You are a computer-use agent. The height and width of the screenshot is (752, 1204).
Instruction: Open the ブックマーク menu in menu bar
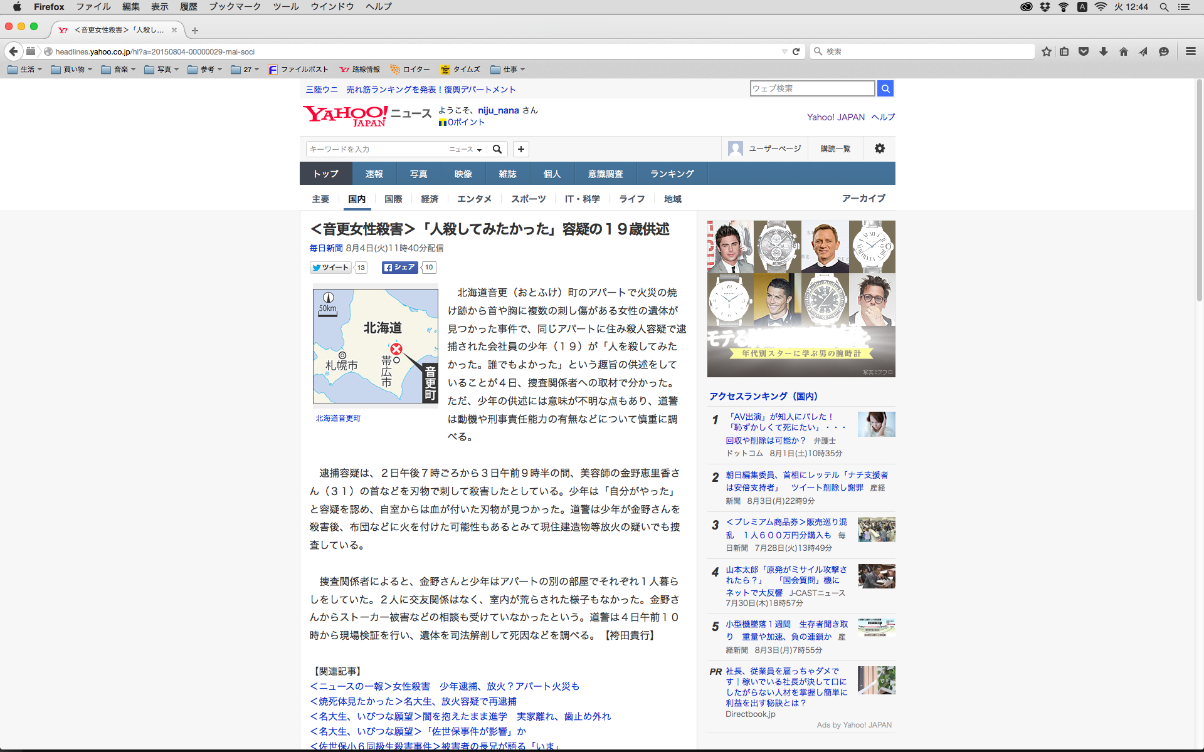coord(235,6)
